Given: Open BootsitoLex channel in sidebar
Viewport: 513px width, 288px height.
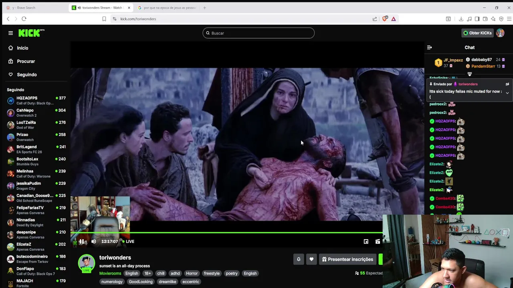Looking at the screenshot, I should point(36,162).
